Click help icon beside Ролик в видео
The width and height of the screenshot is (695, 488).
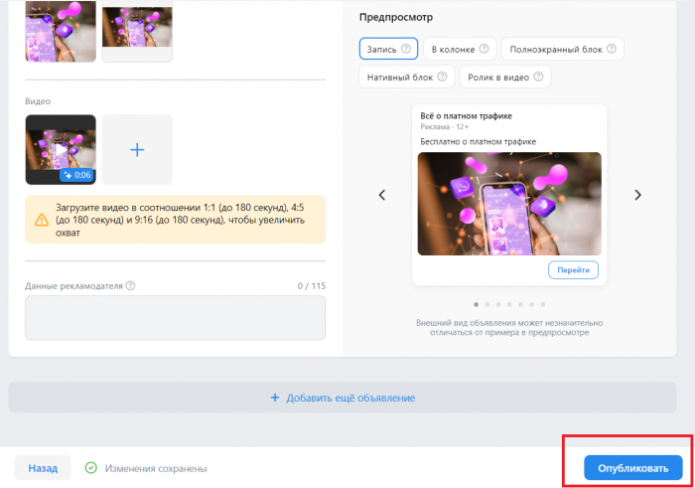tap(538, 77)
